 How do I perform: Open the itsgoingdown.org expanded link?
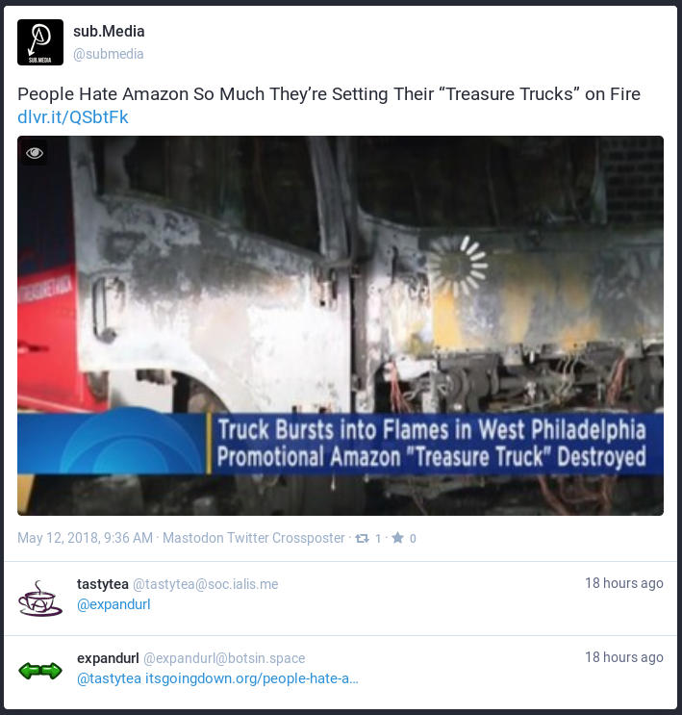coord(252,678)
